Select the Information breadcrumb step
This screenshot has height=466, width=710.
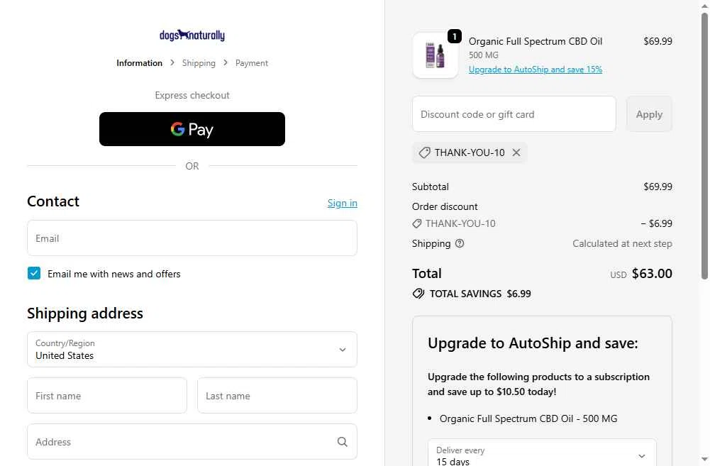coord(140,63)
